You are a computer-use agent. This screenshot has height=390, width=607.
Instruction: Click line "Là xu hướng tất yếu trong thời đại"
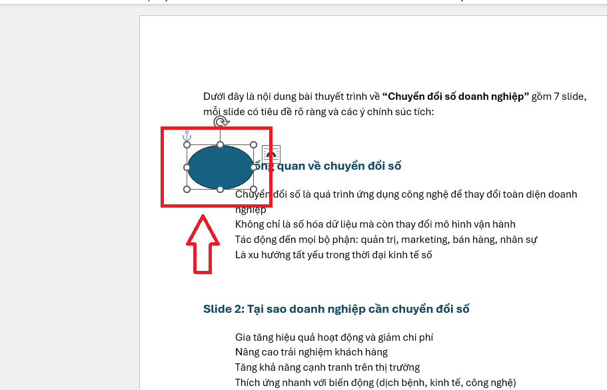coord(333,255)
